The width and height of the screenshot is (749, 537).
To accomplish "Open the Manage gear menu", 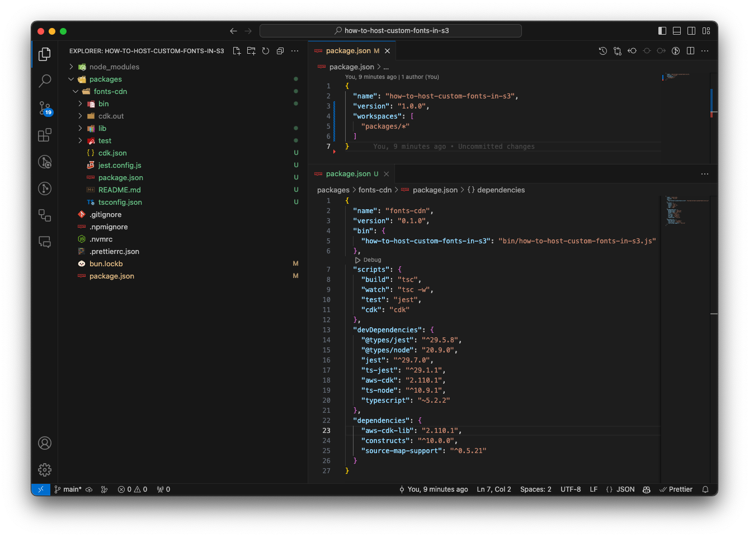I will 45,470.
